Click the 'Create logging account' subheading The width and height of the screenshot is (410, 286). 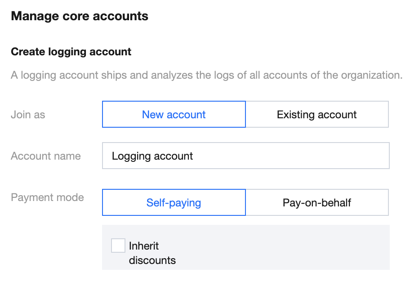pyautogui.click(x=71, y=52)
